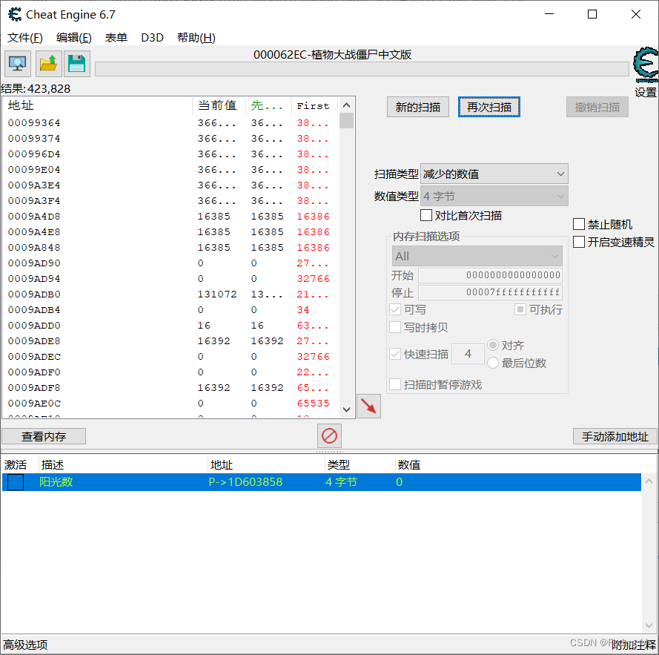This screenshot has width=659, height=655.
Task: Click the 手动添加地址 button
Action: point(615,436)
